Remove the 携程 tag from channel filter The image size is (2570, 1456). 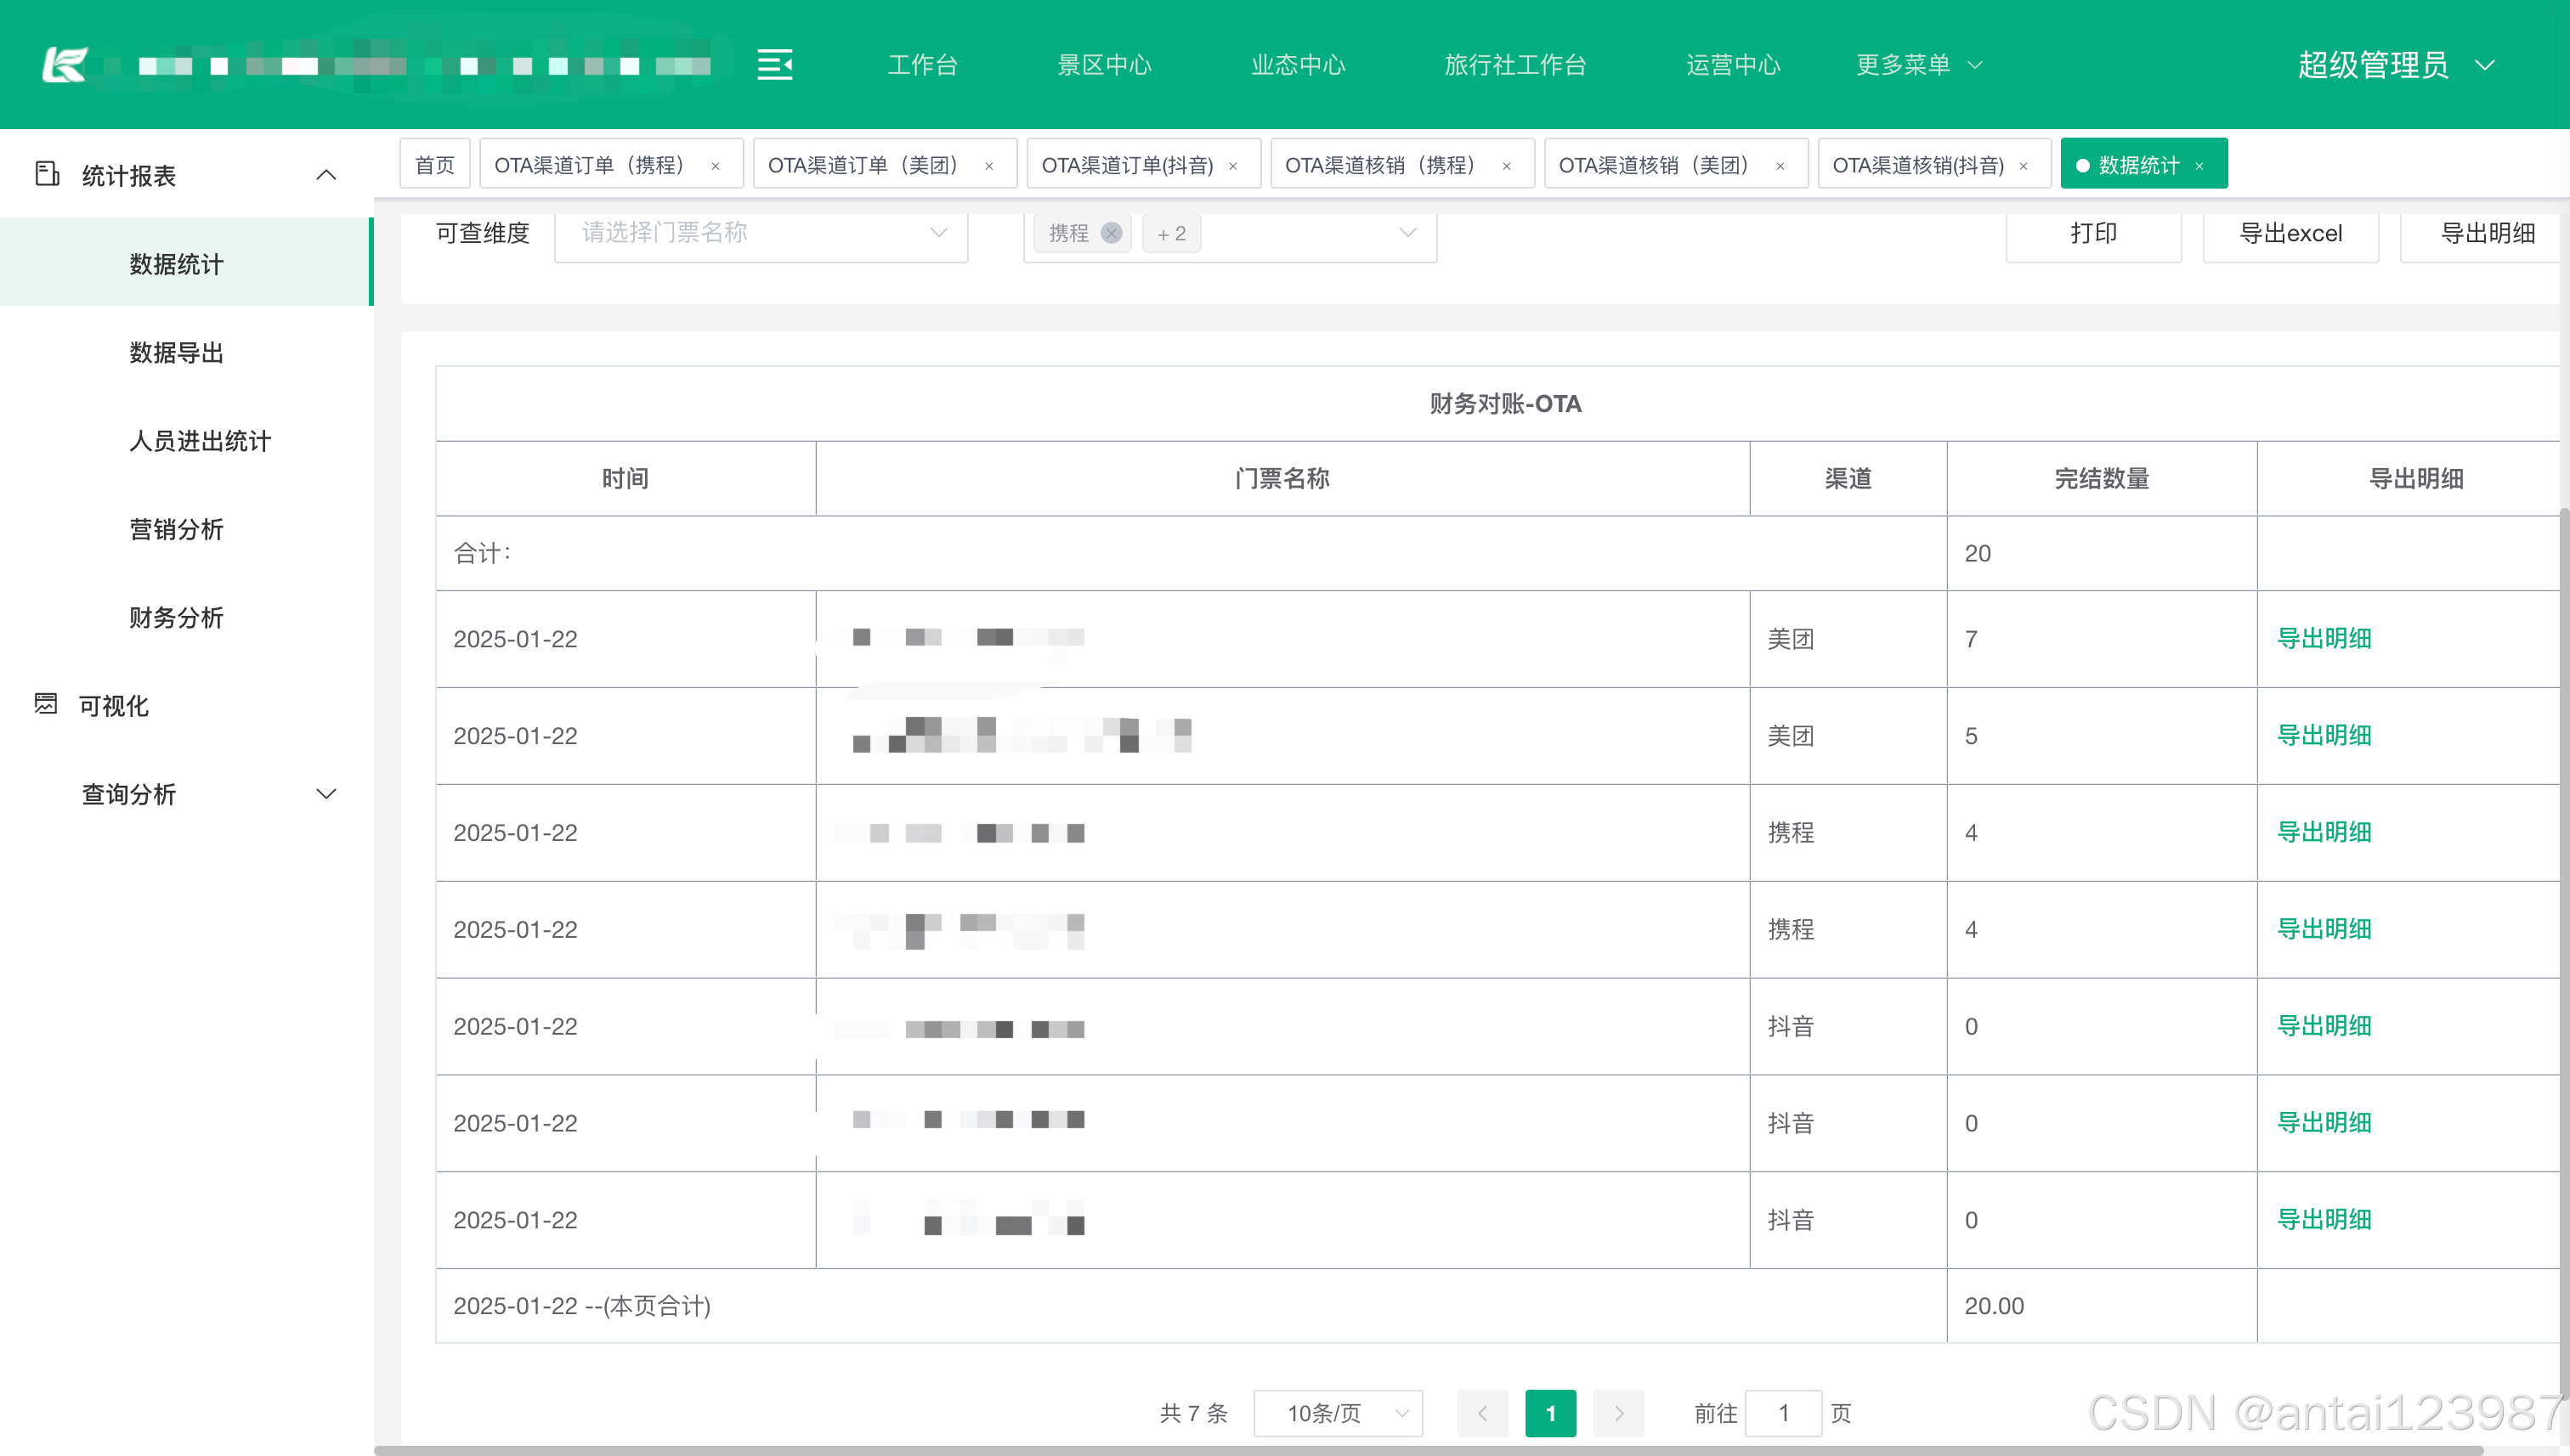point(1111,233)
